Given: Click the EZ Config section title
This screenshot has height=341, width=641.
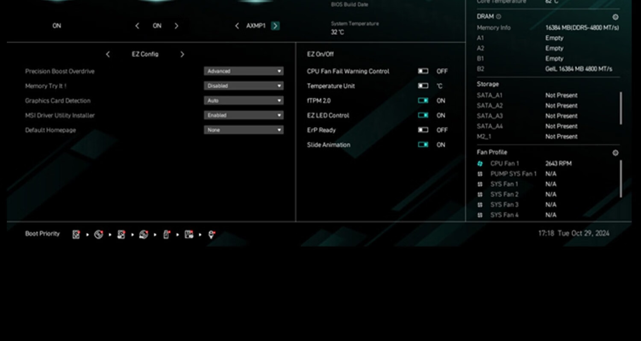Looking at the screenshot, I should point(145,54).
